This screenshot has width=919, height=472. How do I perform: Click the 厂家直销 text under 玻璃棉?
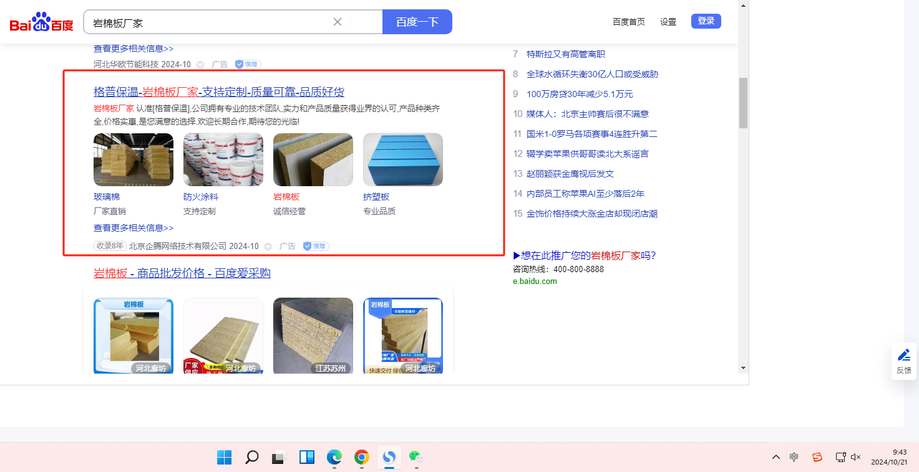110,212
